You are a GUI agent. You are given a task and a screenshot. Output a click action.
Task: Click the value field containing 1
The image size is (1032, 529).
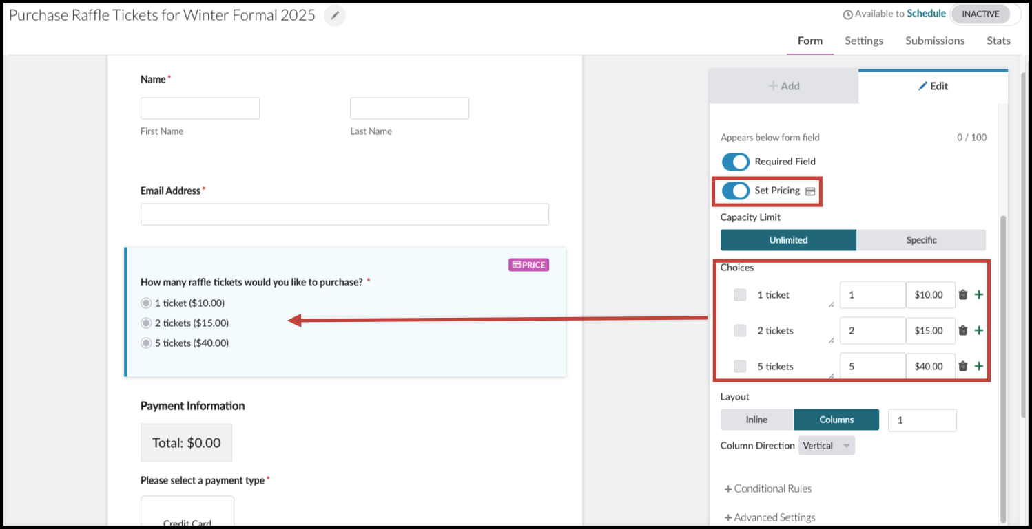[x=873, y=294]
